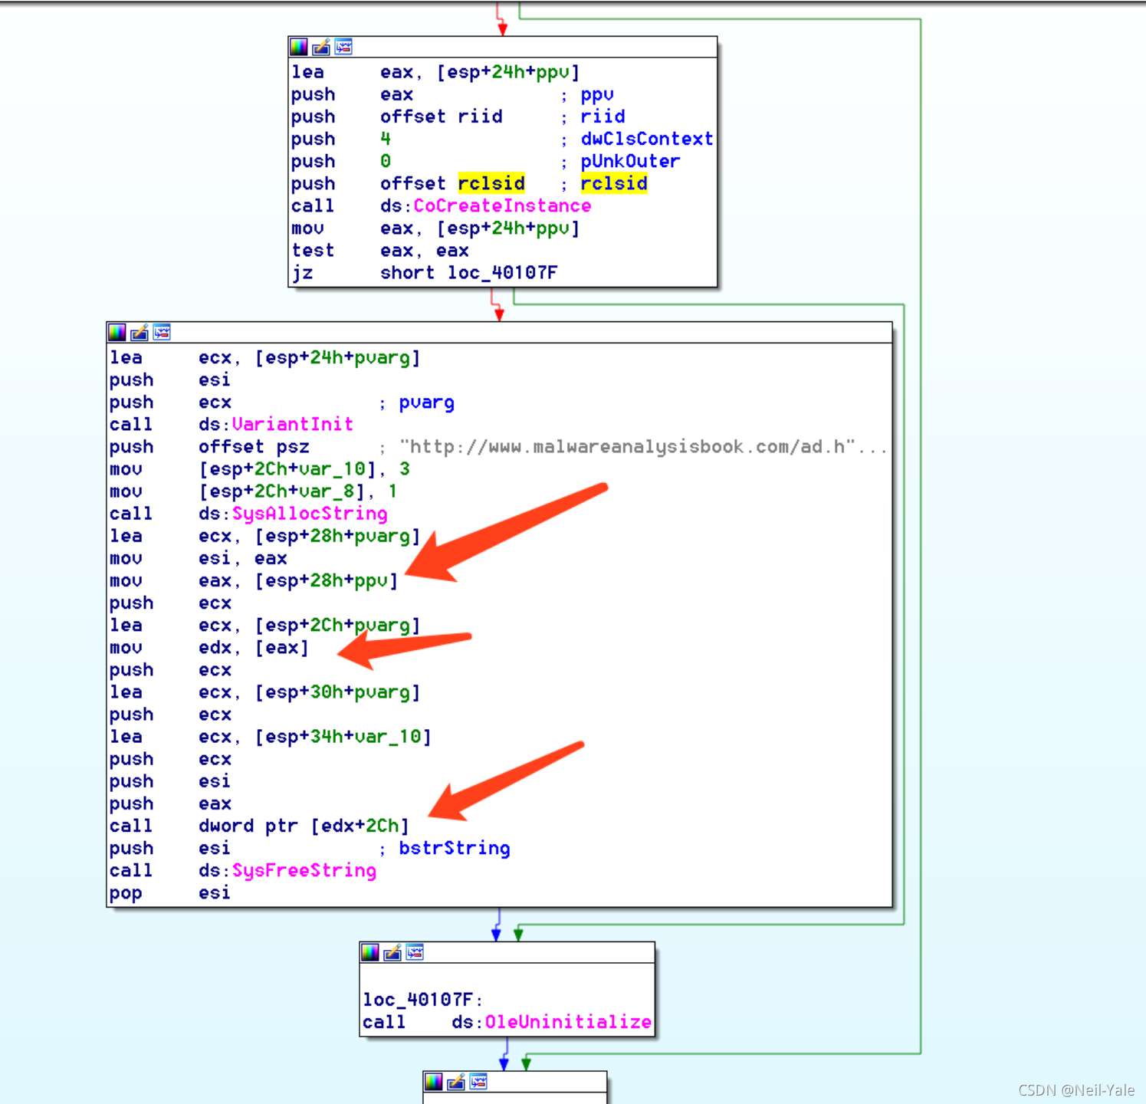
Task: Select 'mov [esp+2Ch+var_10], 3' instruction
Action: [259, 469]
